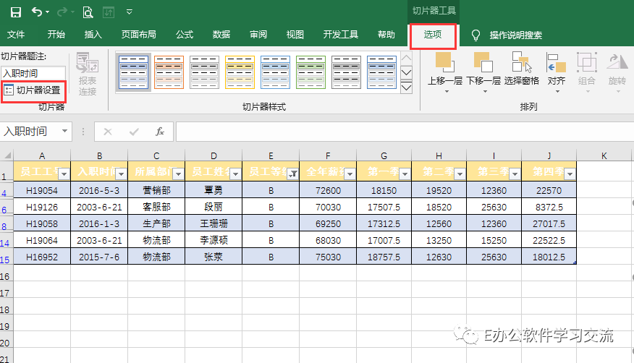
Task: Select the 选项 slicer tools tab
Action: coord(433,35)
